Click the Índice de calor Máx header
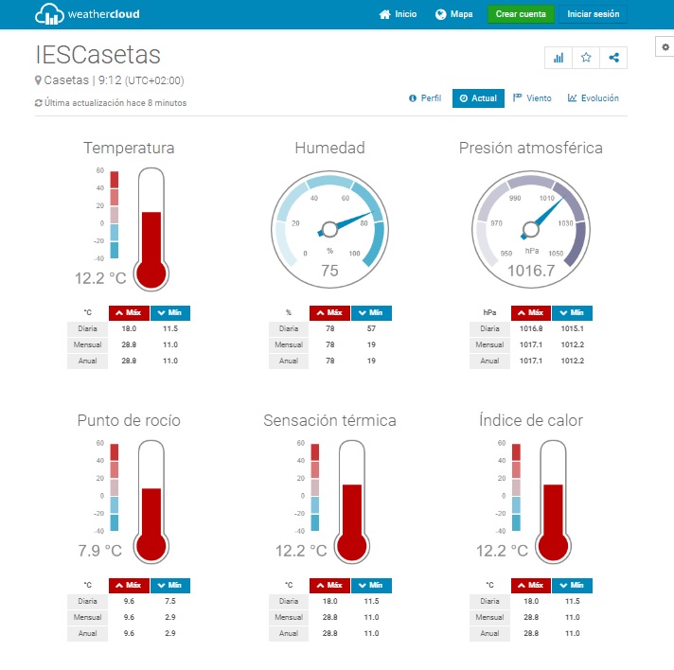 pos(531,585)
